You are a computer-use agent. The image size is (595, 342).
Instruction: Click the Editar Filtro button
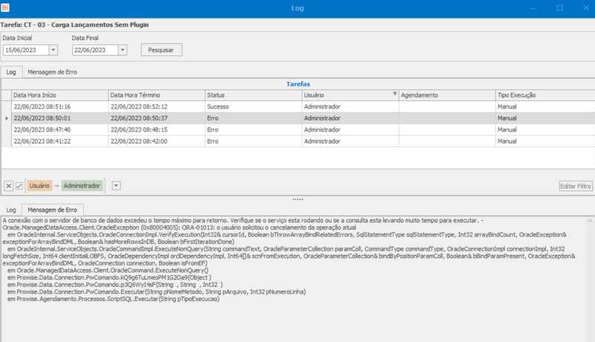point(575,186)
